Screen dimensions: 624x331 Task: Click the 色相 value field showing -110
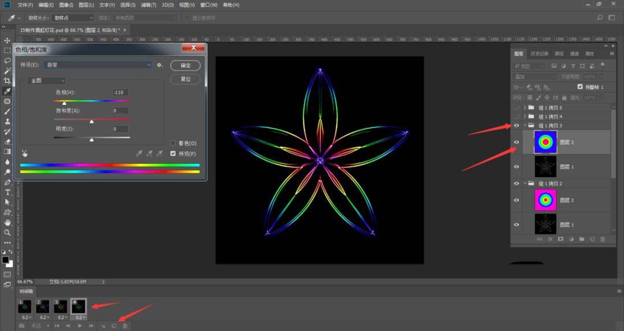(120, 92)
